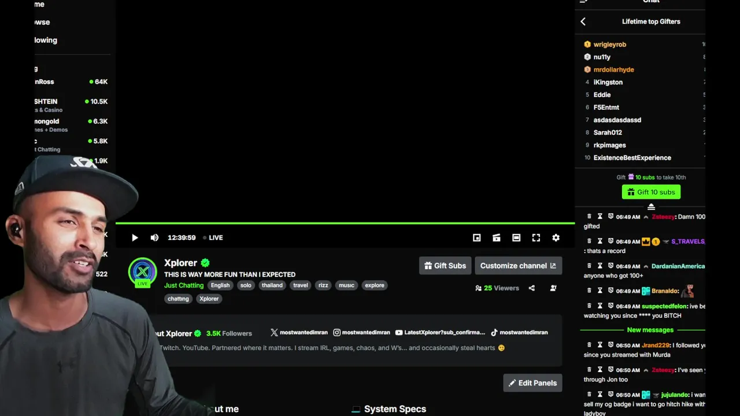This screenshot has height=416, width=740.
Task: Open Customize channel
Action: pyautogui.click(x=518, y=266)
